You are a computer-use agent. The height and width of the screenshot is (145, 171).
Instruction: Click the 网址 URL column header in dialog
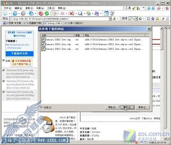[x=114, y=35]
